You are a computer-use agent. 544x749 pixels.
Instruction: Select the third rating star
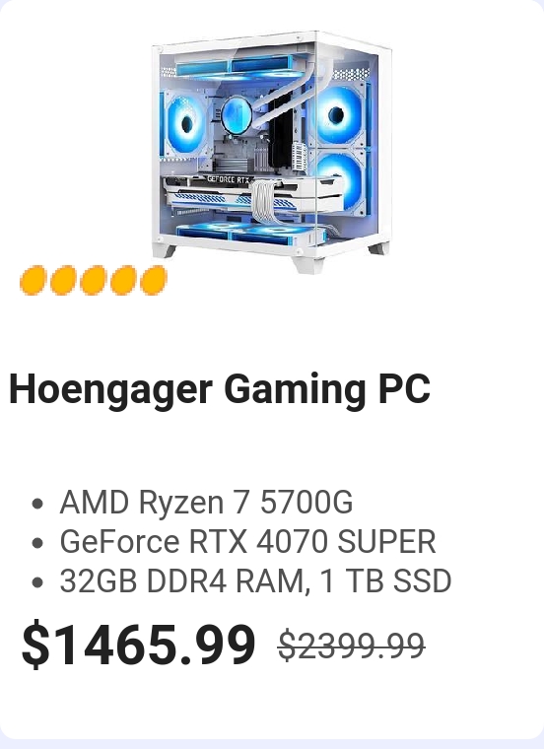[x=94, y=281]
